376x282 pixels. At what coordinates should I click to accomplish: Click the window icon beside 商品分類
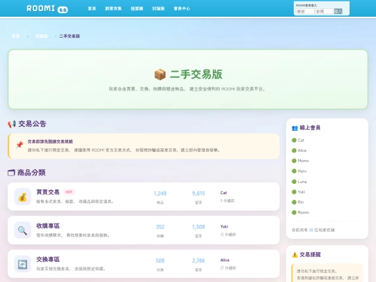11,173
